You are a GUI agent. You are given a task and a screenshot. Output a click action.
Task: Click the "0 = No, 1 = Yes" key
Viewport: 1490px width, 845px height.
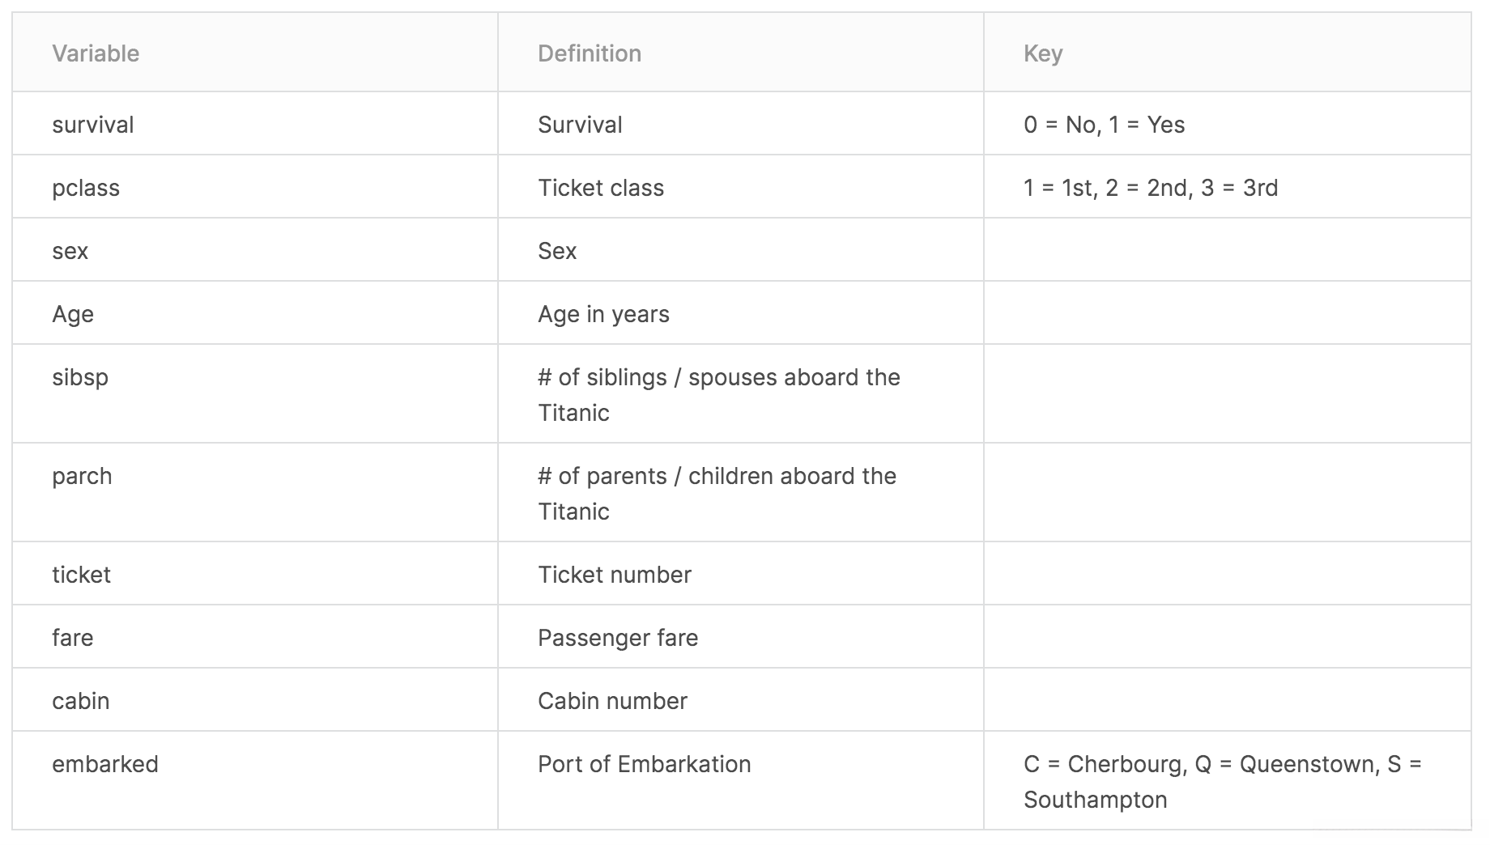[x=1104, y=125]
